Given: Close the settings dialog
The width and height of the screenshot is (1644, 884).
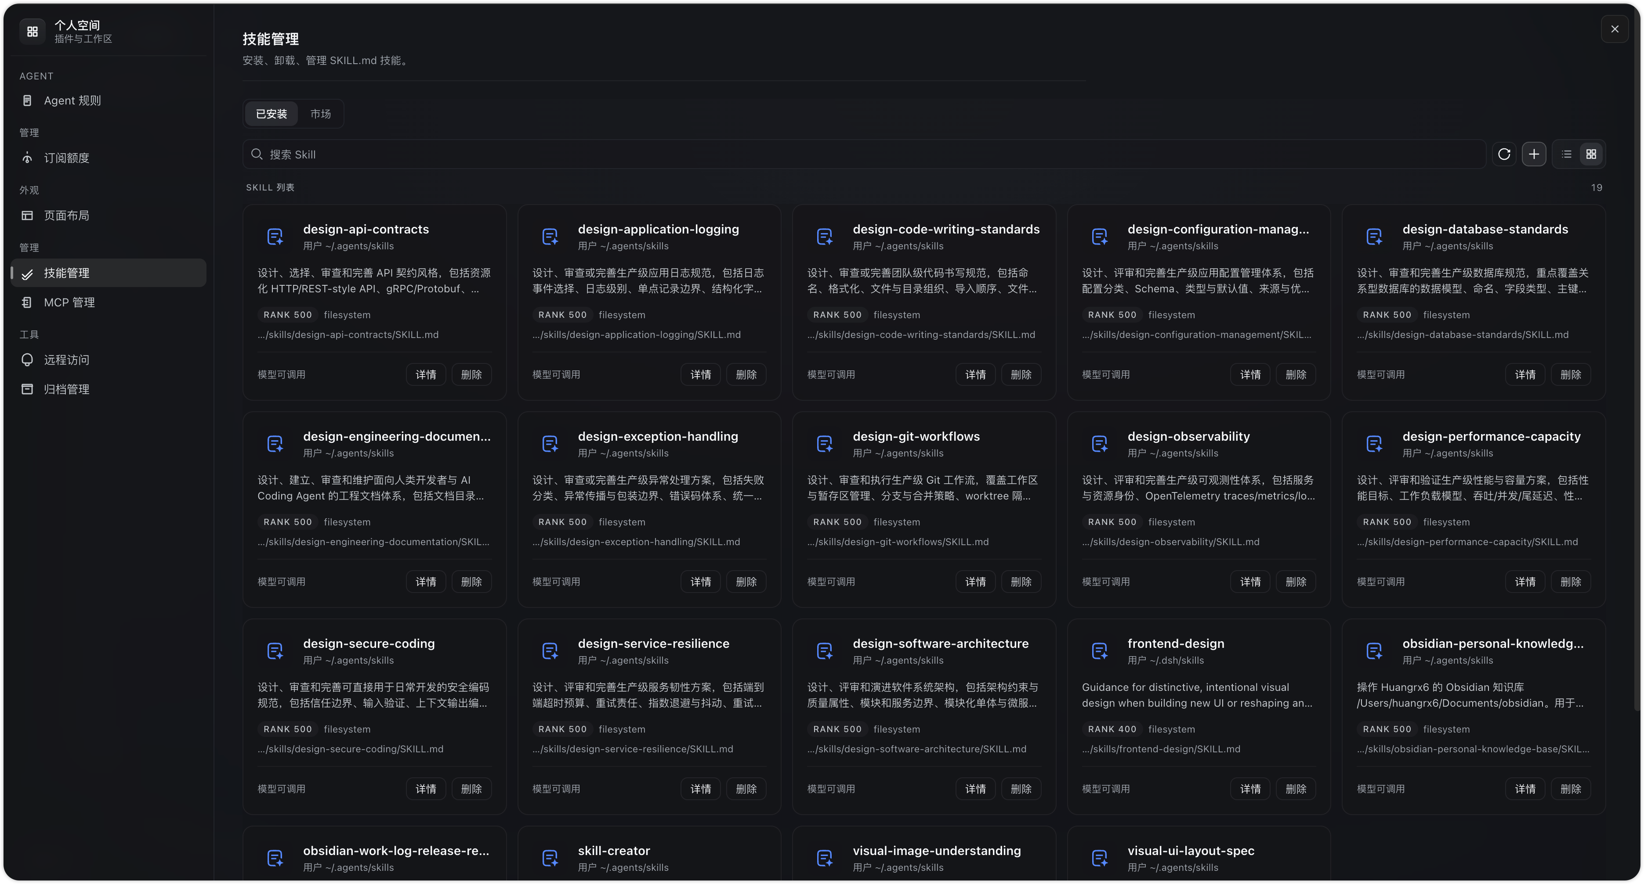Looking at the screenshot, I should pos(1615,29).
